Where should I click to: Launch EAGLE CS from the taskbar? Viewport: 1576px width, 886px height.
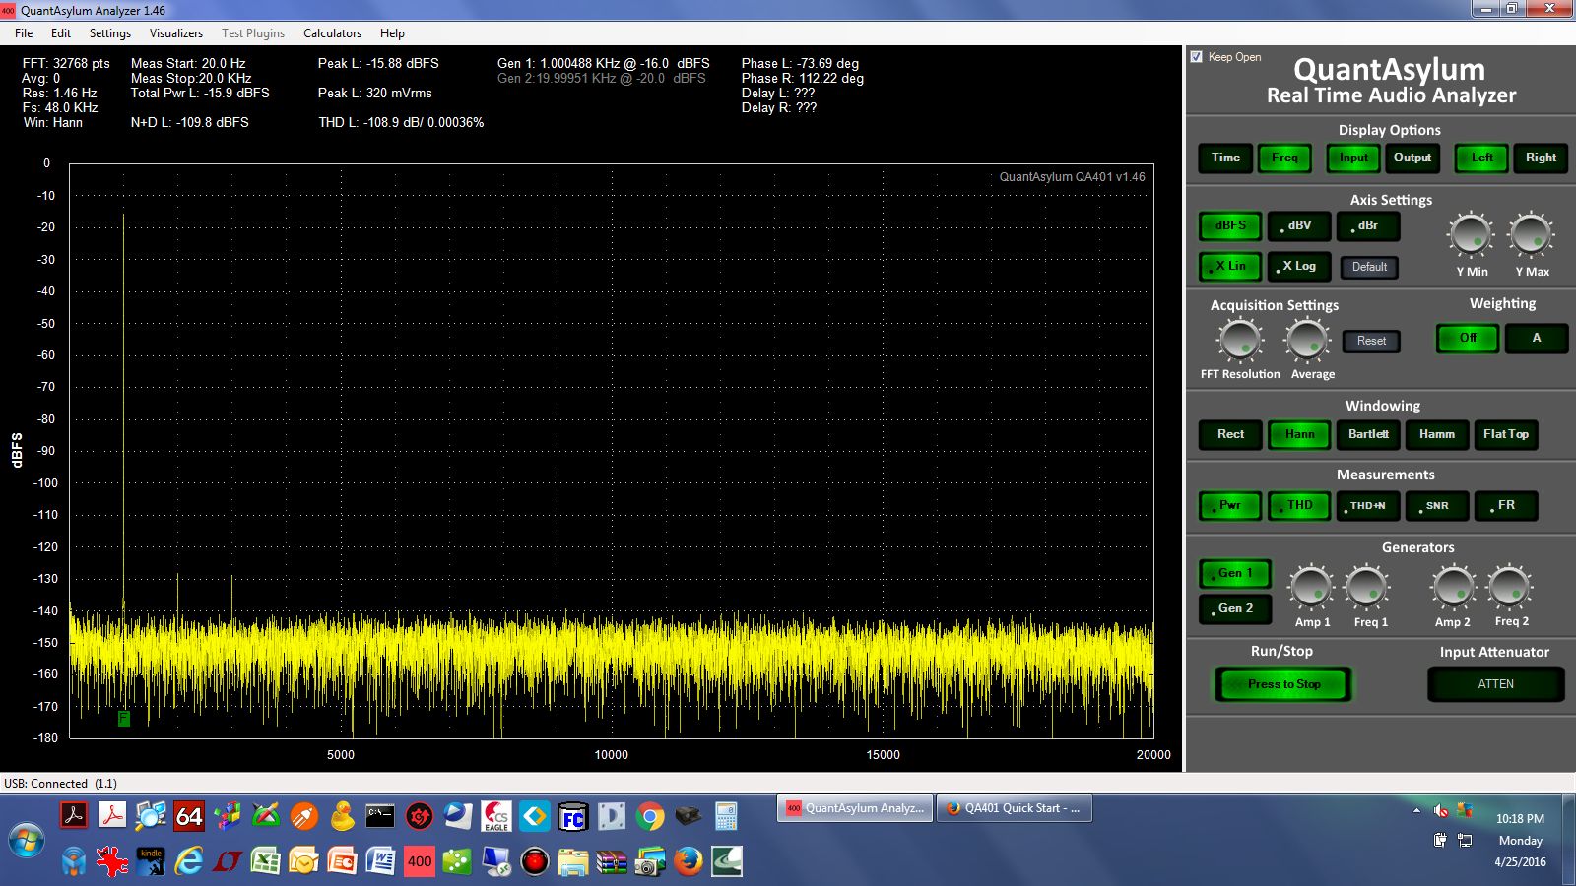pyautogui.click(x=496, y=816)
